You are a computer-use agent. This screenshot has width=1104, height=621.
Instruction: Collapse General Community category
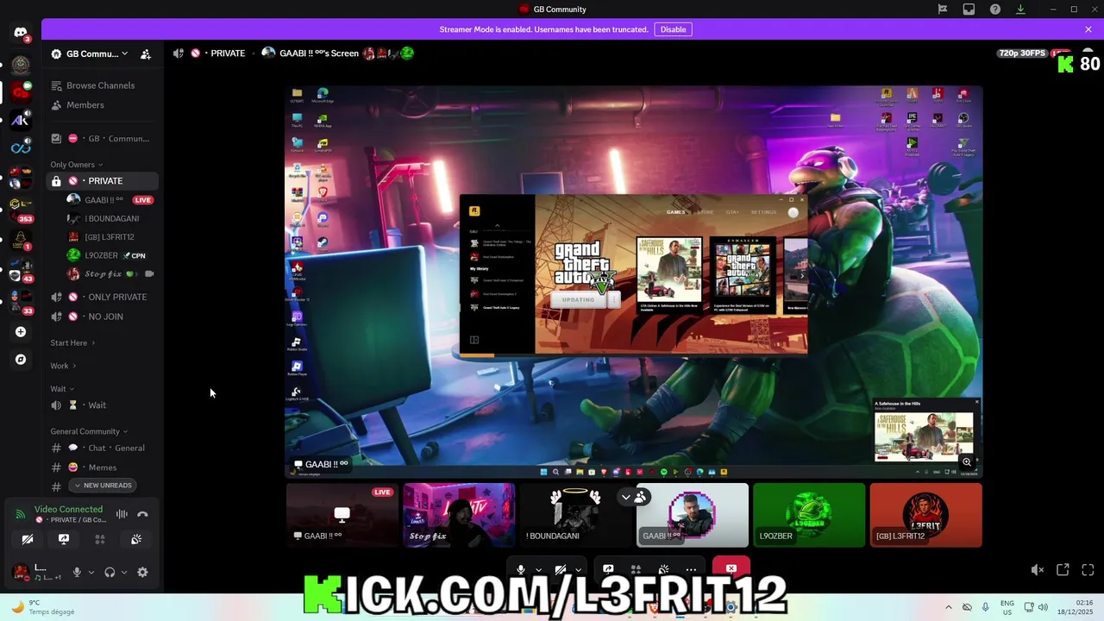coord(89,431)
